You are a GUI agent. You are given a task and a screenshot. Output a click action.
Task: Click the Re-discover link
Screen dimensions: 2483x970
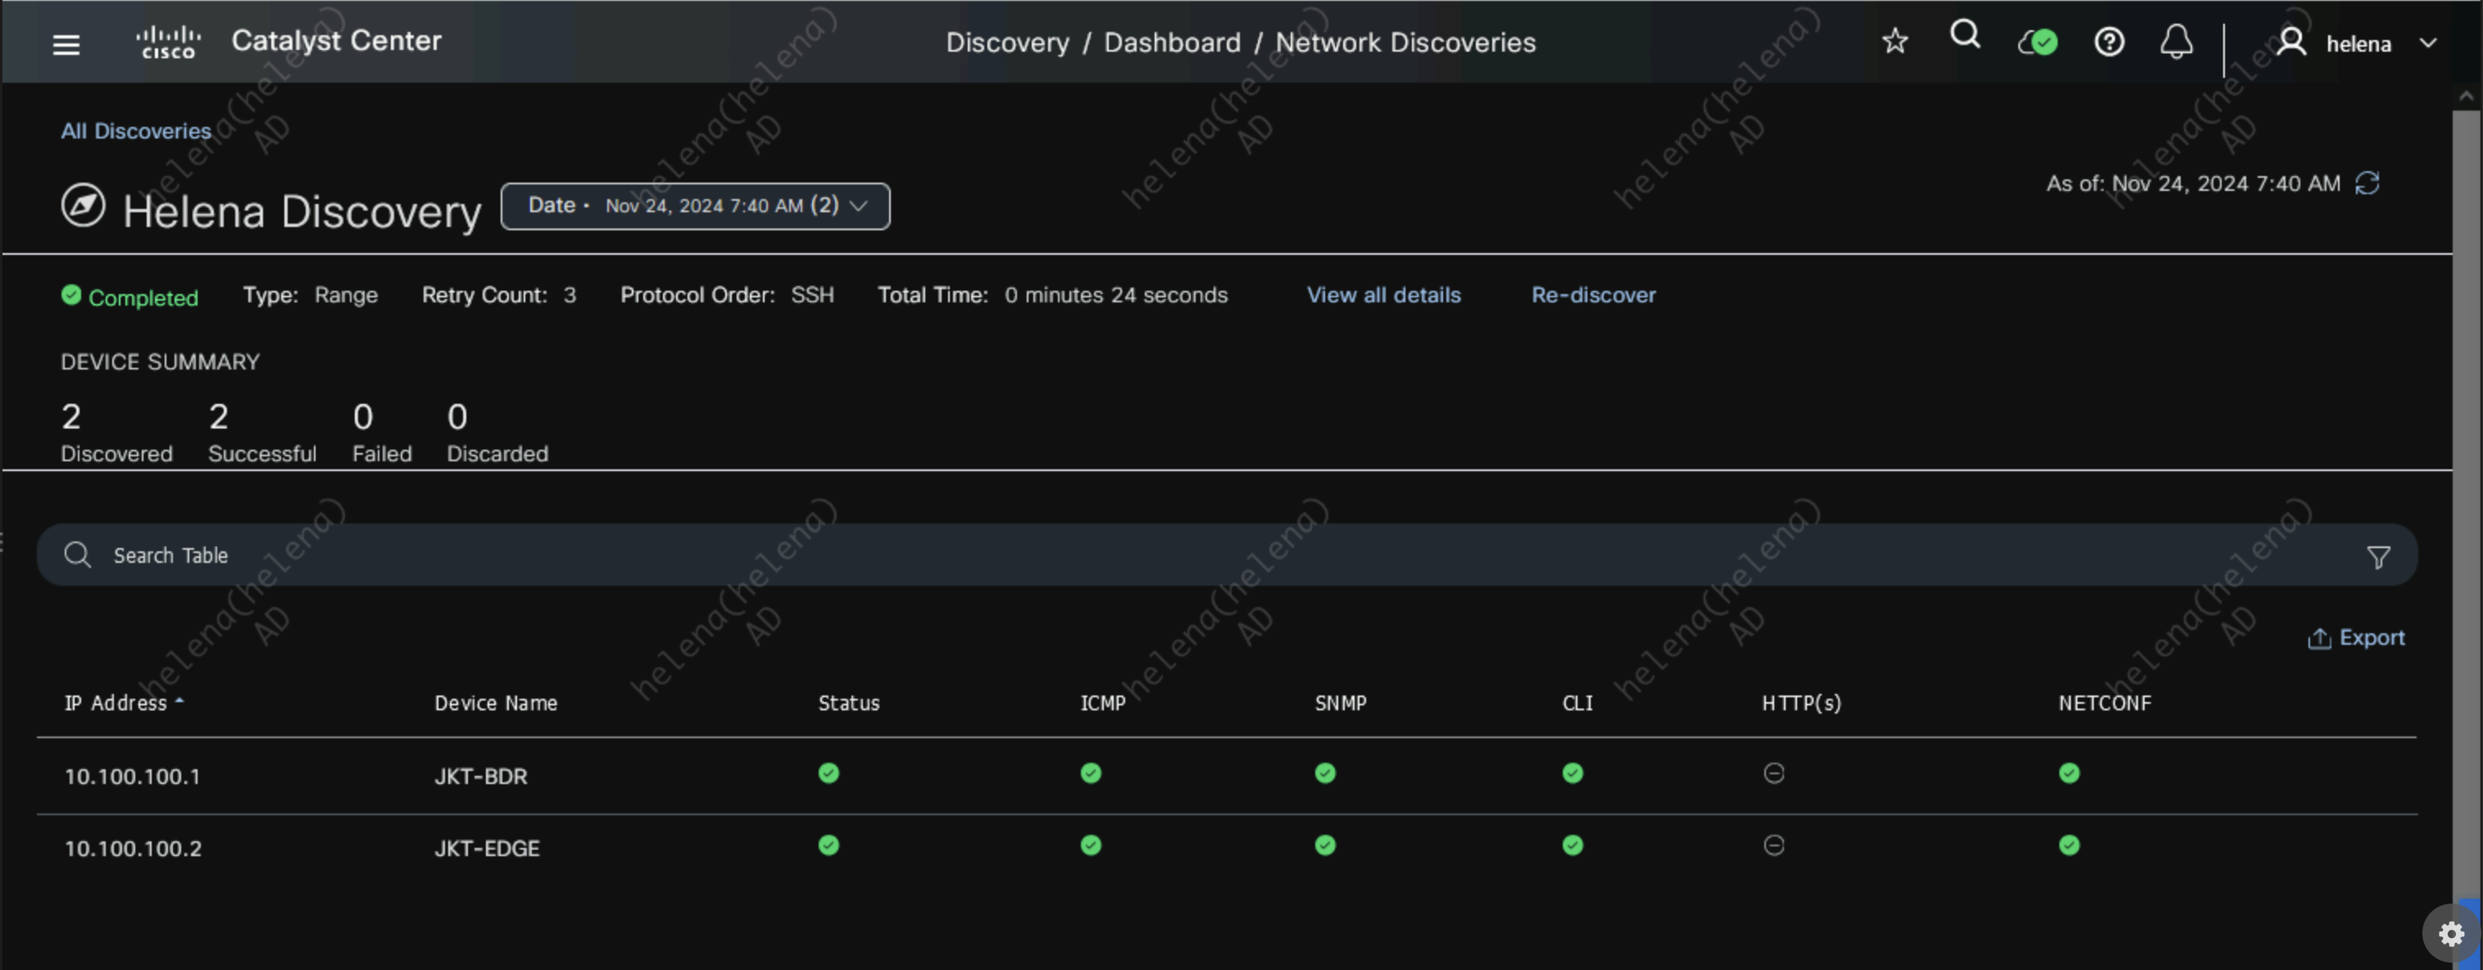coord(1593,295)
